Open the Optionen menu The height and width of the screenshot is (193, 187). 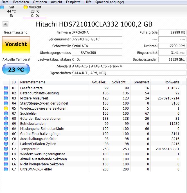[40, 2]
